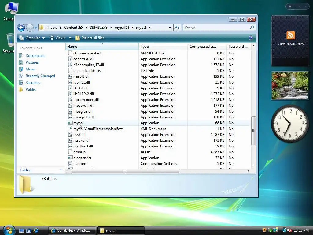Screen dimensions: 313x235
Task: Launch Internet Explorer from quick launch
Action: 36,230
